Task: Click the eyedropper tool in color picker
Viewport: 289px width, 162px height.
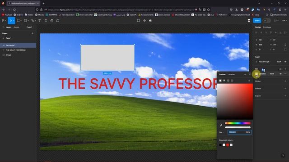Action: pyautogui.click(x=221, y=125)
